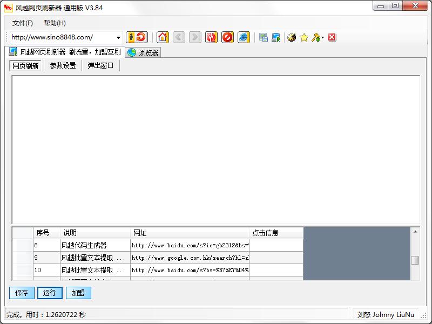Viewport: 432px width, 324px height.
Task: Click the table's vertical scrollbar thumb
Action: (x=415, y=260)
